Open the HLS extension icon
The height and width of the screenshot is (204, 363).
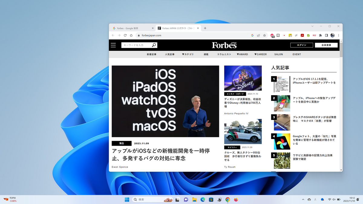(314, 35)
